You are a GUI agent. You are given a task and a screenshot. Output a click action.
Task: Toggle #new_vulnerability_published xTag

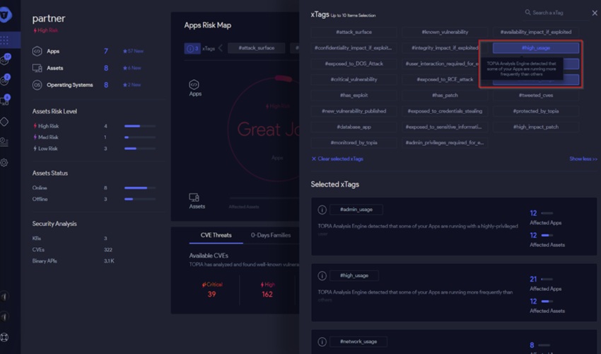[x=354, y=111]
